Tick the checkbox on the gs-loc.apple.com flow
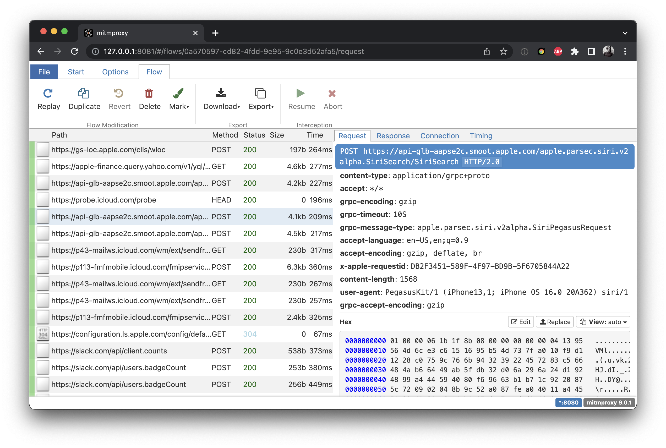Image resolution: width=666 pixels, height=448 pixels. click(43, 149)
